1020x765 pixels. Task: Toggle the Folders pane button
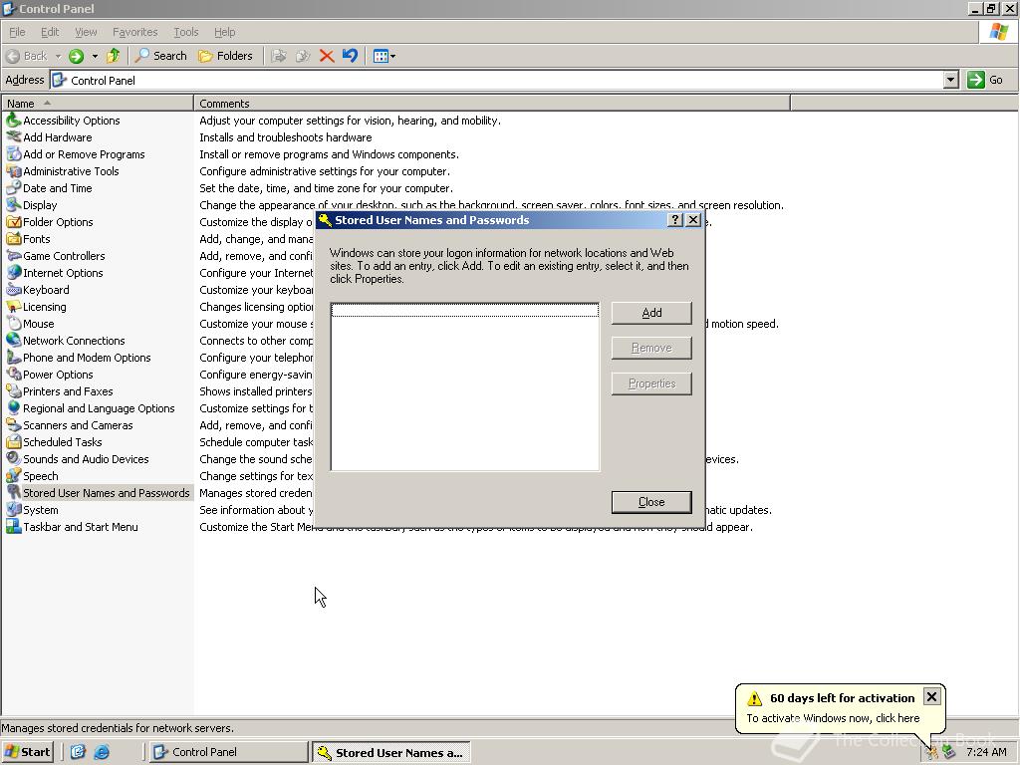pos(225,56)
